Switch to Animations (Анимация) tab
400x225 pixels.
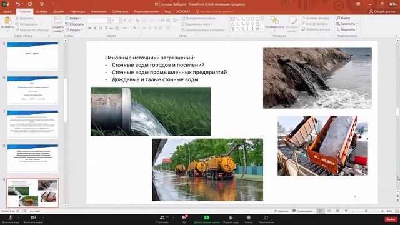[99, 11]
